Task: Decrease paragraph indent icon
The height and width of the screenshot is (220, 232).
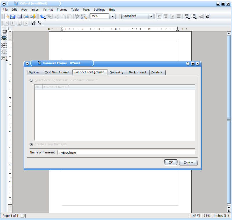Action: (x=201, y=16)
